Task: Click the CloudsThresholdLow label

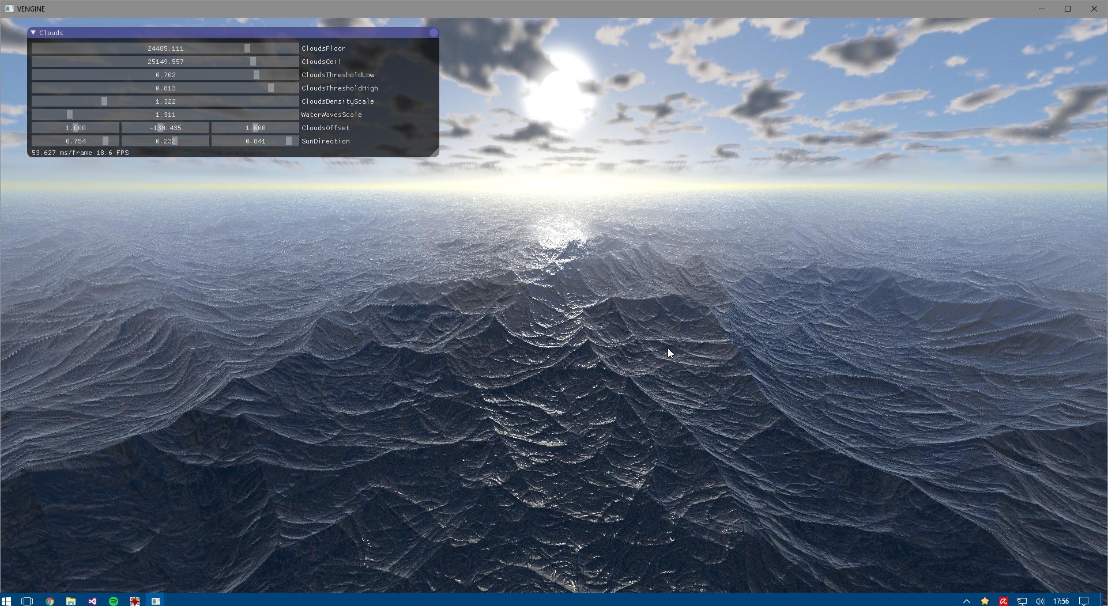Action: [x=338, y=75]
